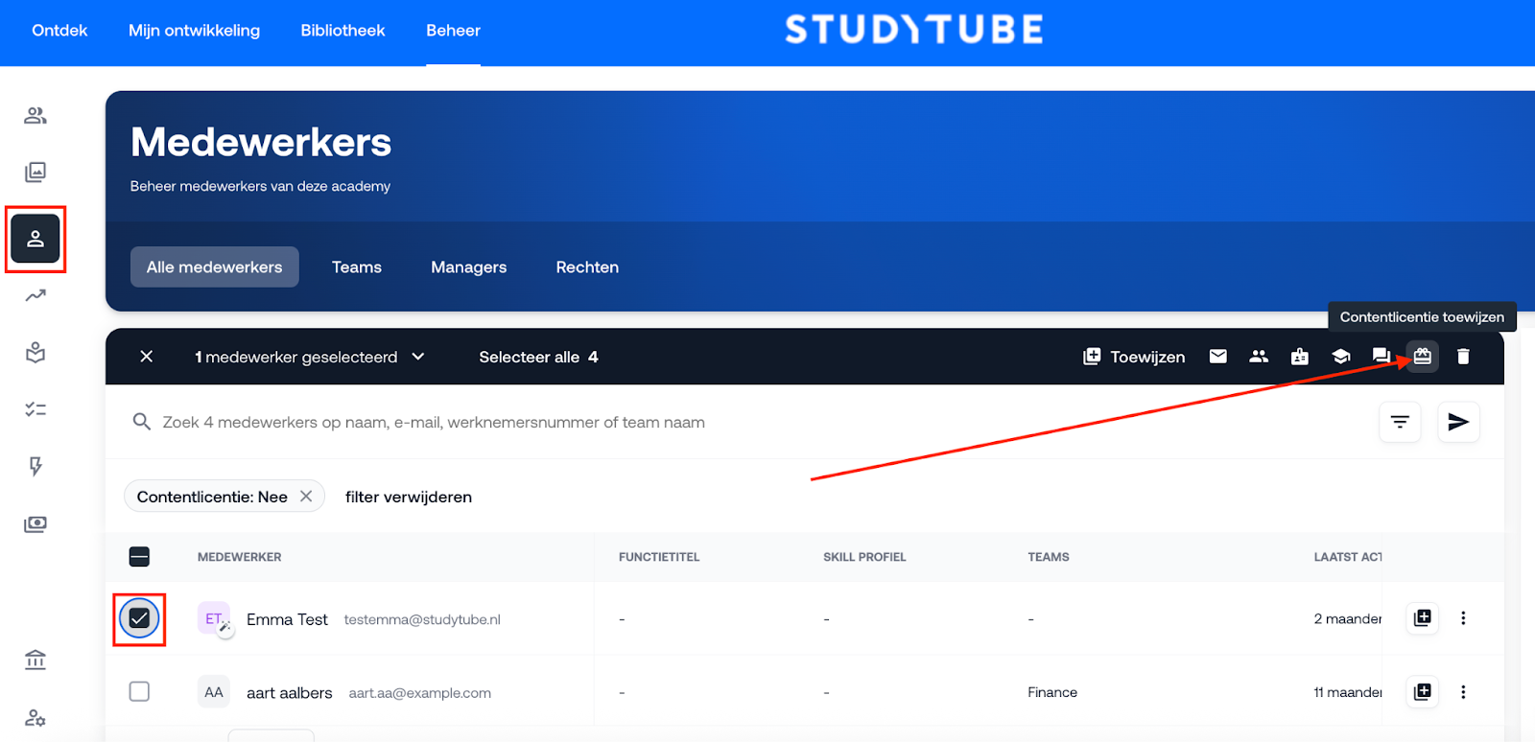
Task: Open the users group sidebar icon
Action: coord(35,116)
